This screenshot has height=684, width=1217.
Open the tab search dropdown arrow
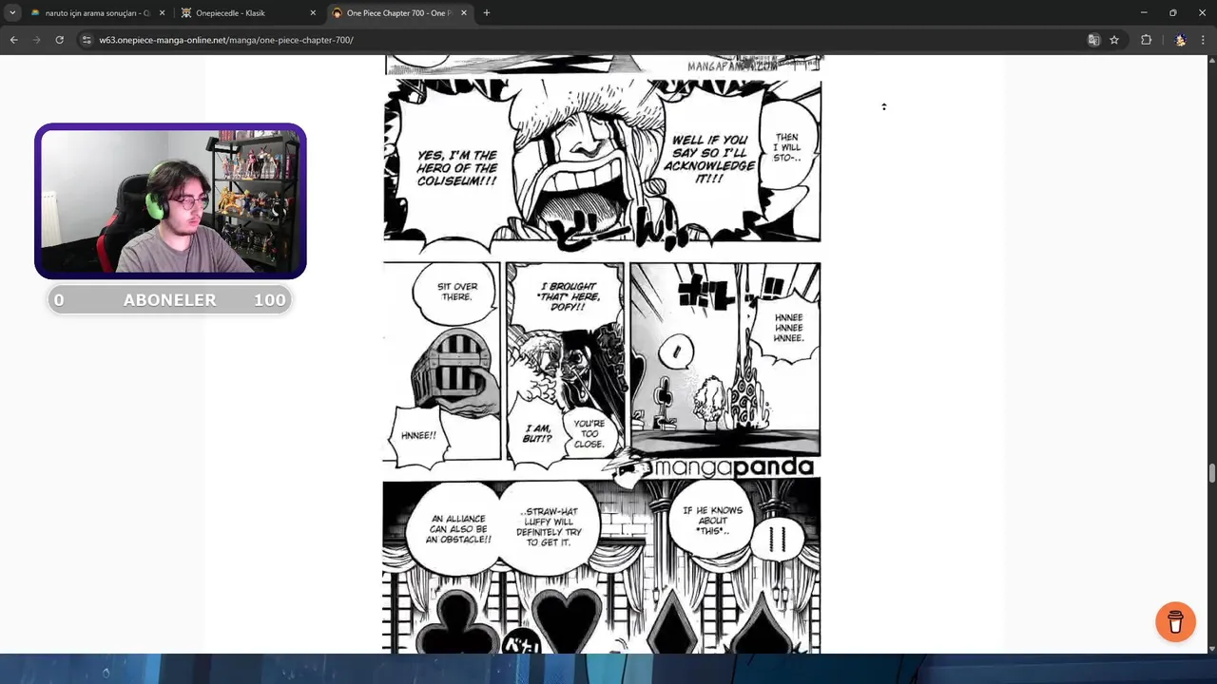point(12,12)
